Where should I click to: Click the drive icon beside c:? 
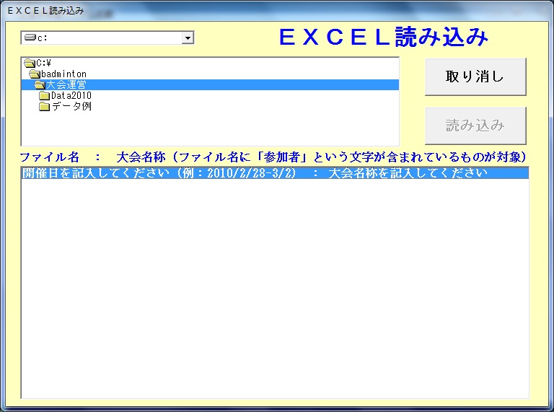click(30, 37)
